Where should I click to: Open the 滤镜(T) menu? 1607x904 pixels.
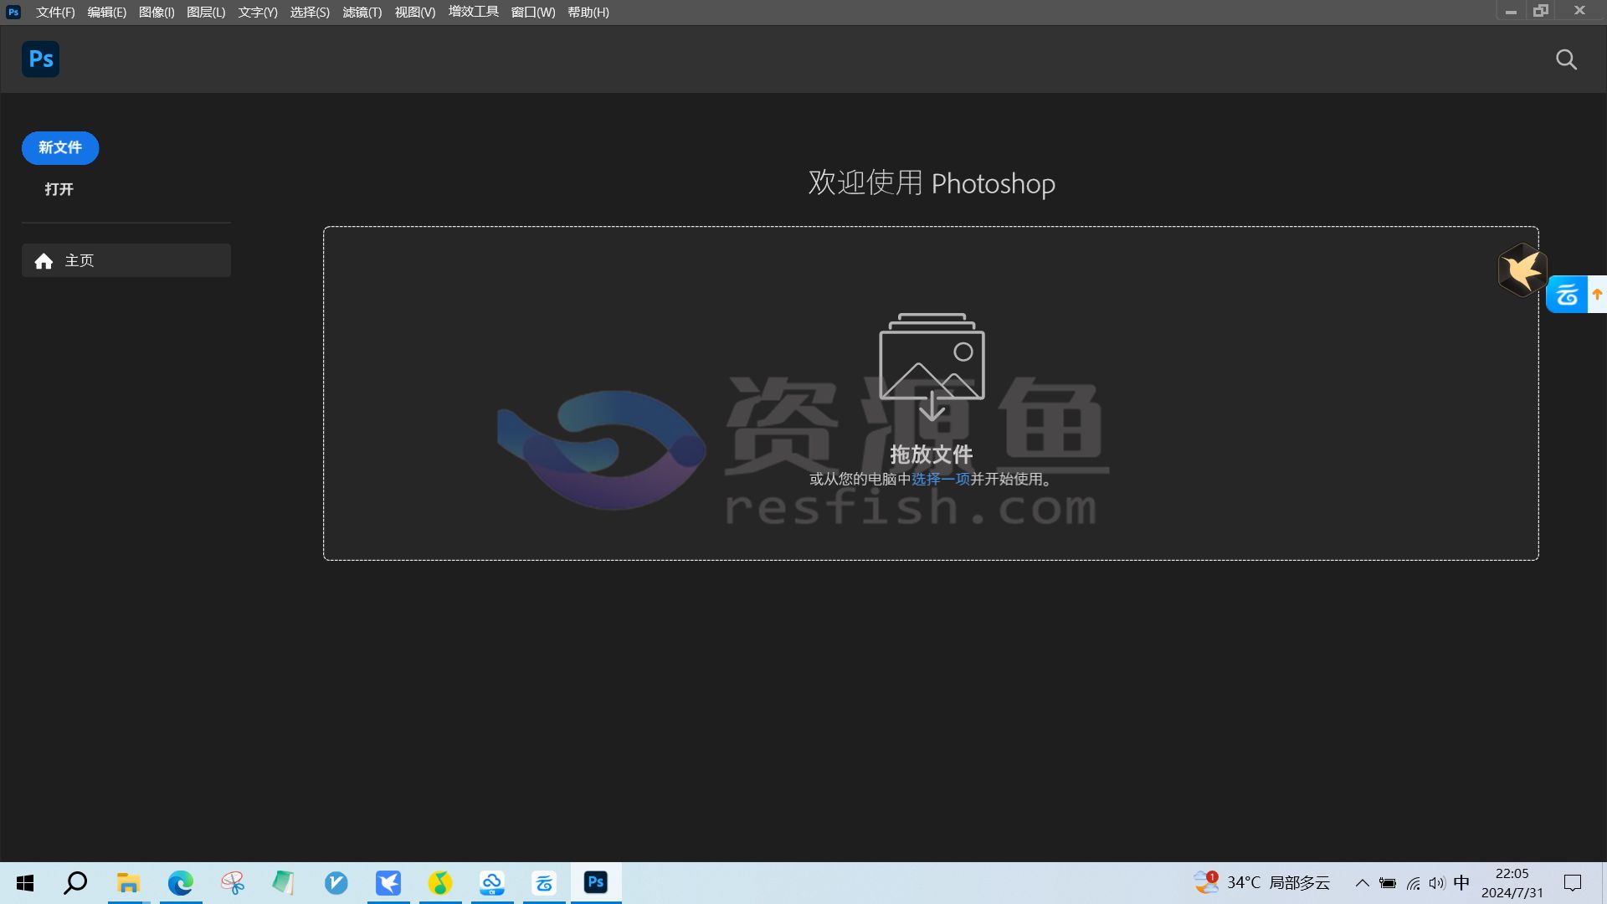pos(362,13)
